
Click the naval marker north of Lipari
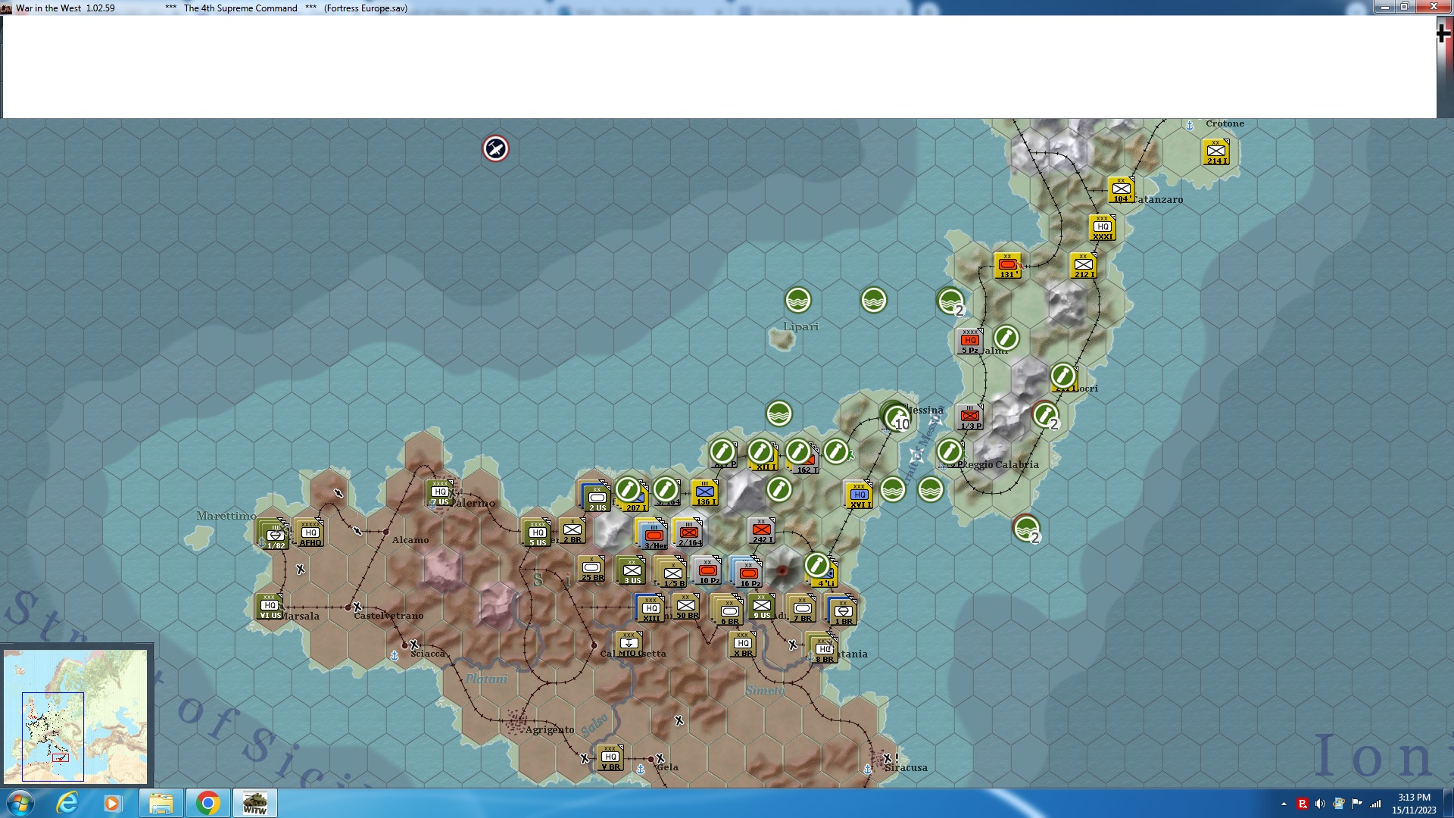(798, 301)
